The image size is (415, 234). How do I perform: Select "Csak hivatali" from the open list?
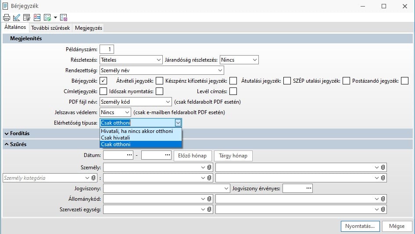(115, 137)
